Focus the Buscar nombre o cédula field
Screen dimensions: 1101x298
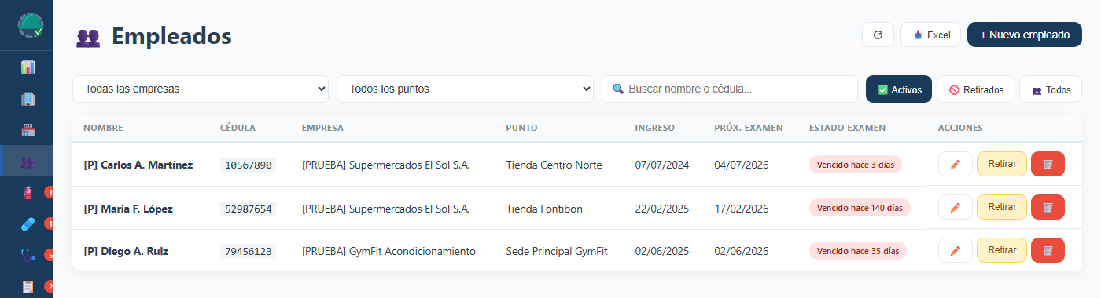pos(730,89)
